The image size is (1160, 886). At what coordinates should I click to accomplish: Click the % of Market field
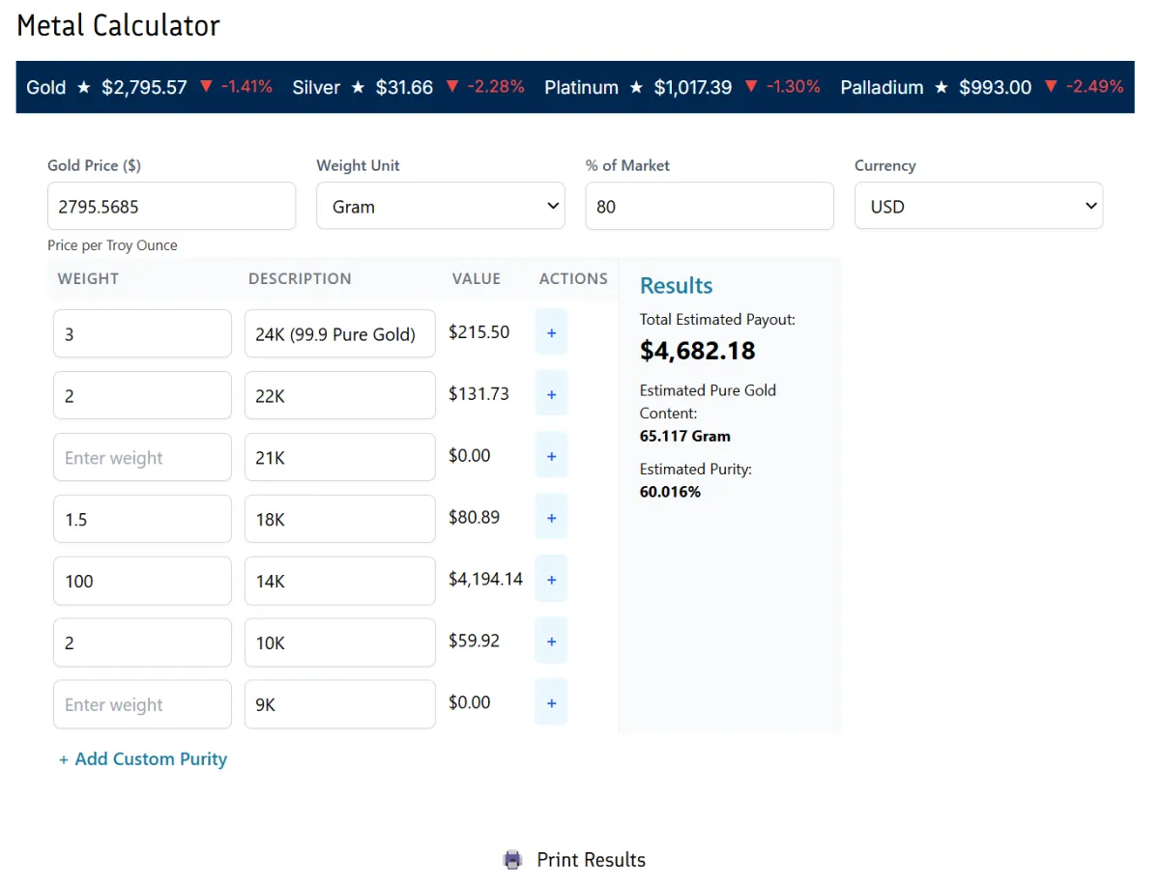(x=709, y=206)
